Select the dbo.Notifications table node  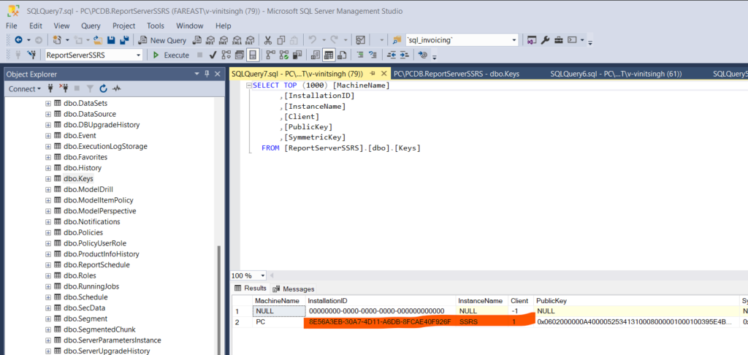pyautogui.click(x=91, y=222)
